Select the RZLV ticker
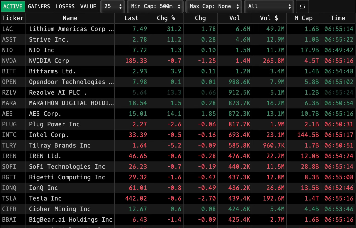 coord(9,93)
